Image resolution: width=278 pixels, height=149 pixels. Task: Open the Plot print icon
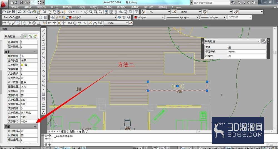point(20,12)
